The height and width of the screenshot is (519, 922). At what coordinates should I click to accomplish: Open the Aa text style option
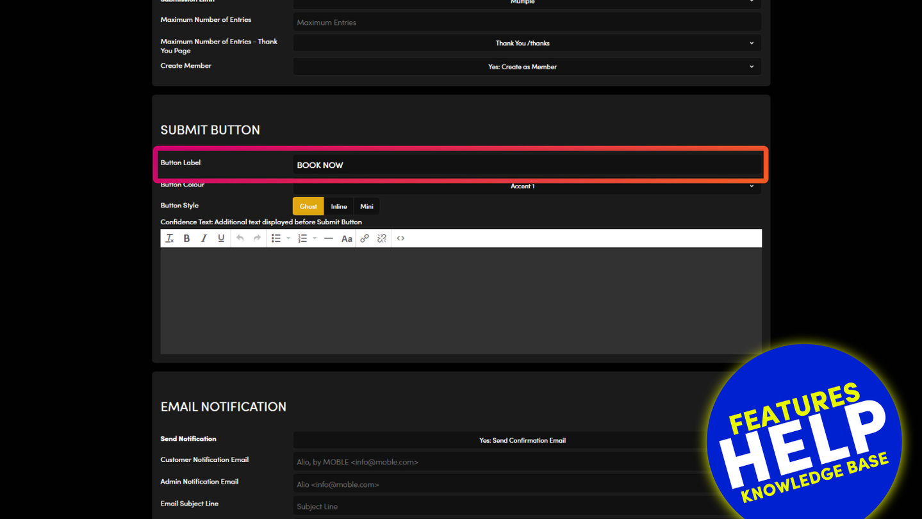pyautogui.click(x=347, y=238)
